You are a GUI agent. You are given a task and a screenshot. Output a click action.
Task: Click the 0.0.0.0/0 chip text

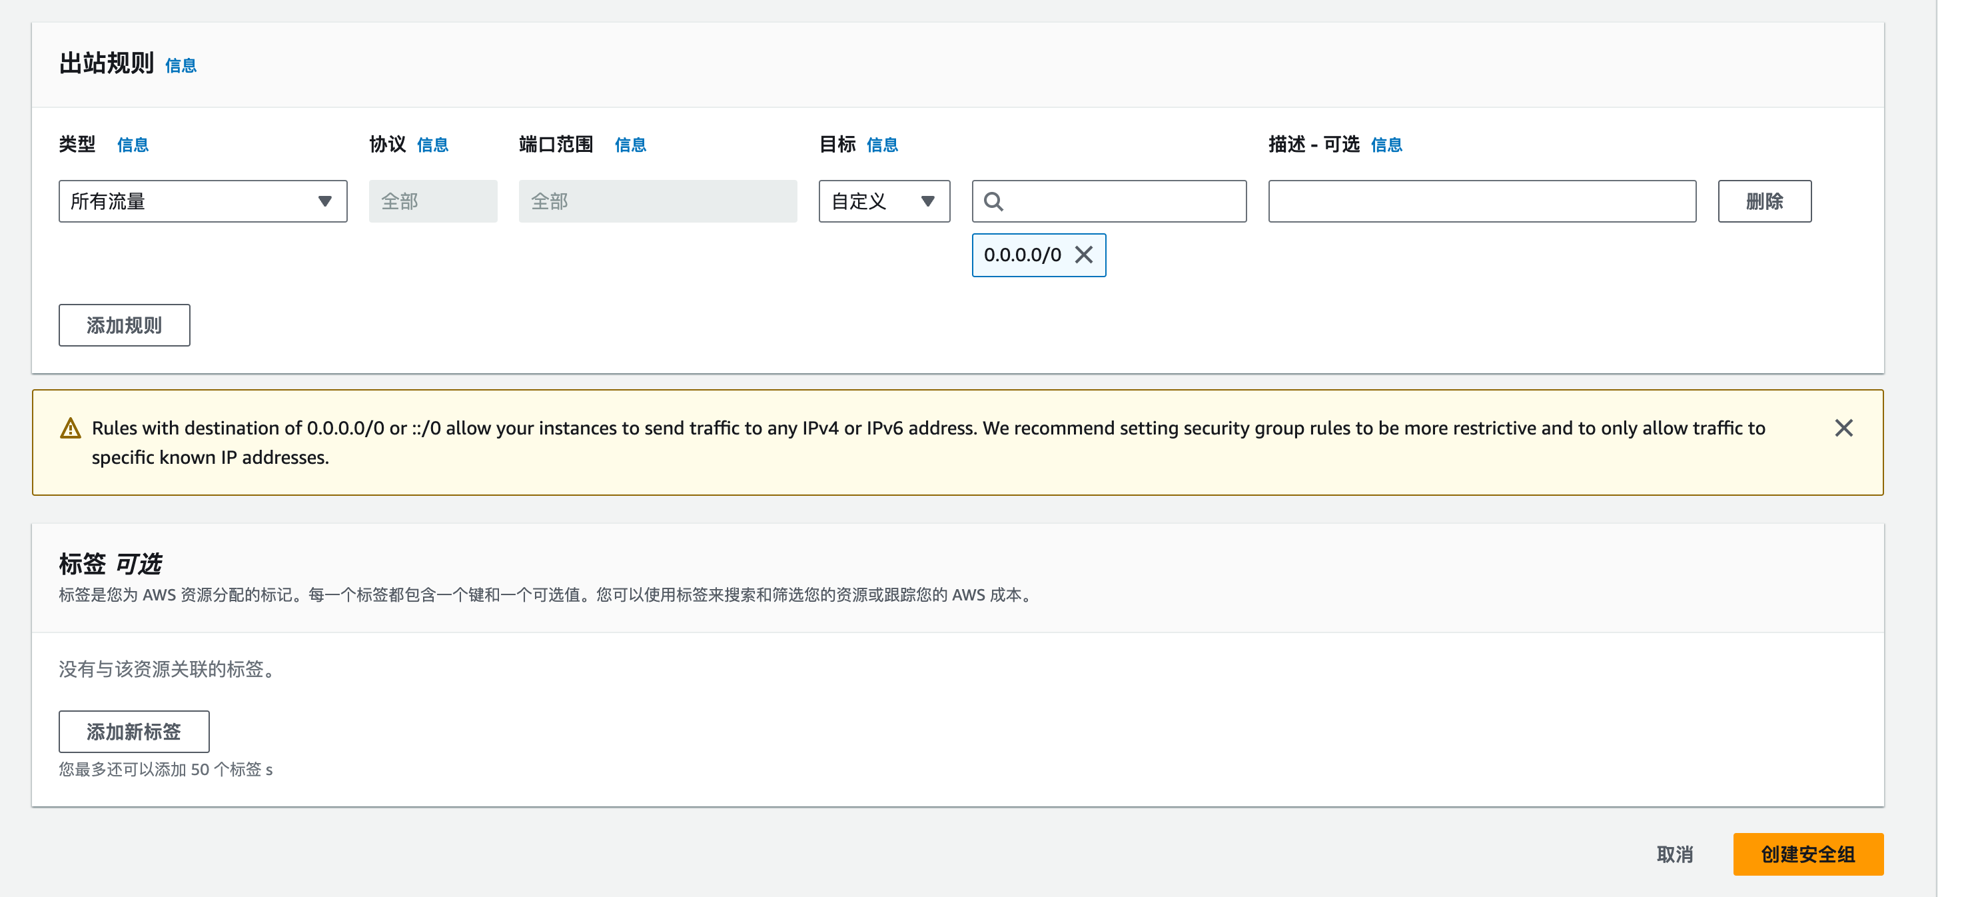pos(1022,255)
